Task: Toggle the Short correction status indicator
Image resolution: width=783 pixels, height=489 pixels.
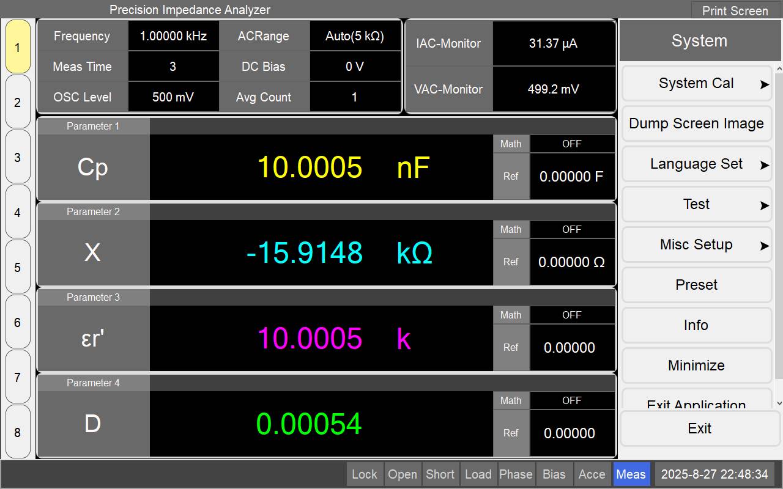Action: (440, 474)
